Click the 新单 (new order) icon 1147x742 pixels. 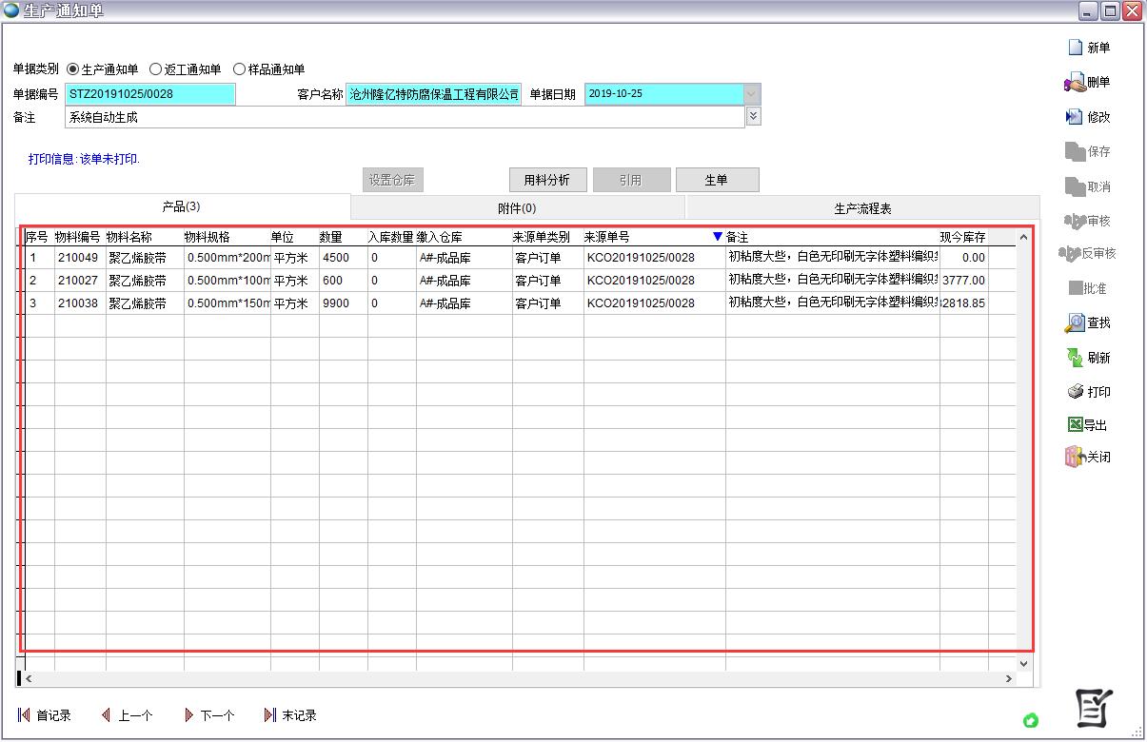[1076, 48]
